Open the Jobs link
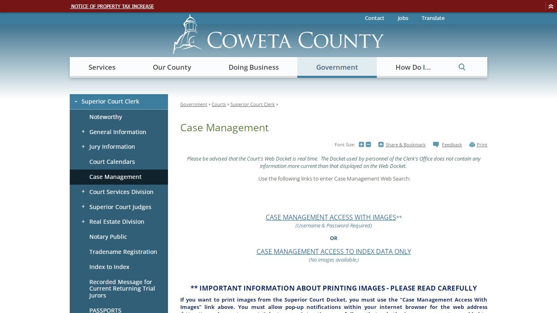This screenshot has height=313, width=557. point(403,18)
